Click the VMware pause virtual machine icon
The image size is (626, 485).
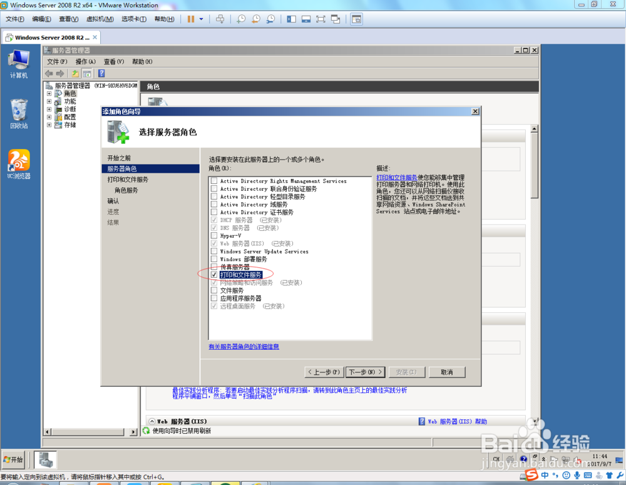[191, 19]
